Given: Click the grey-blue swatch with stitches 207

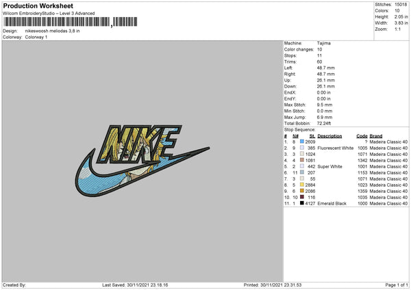Looking at the screenshot, I should (302, 172).
